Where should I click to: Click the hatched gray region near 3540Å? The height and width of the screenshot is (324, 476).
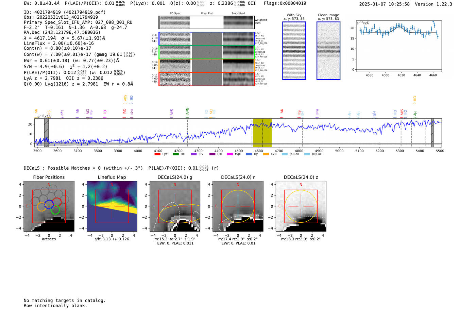[x=46, y=133]
